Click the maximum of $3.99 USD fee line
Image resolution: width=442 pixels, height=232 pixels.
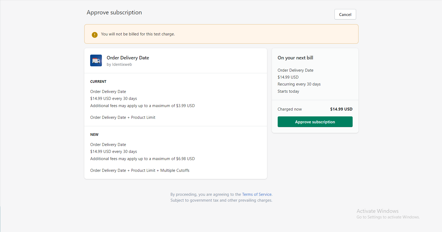click(x=142, y=106)
